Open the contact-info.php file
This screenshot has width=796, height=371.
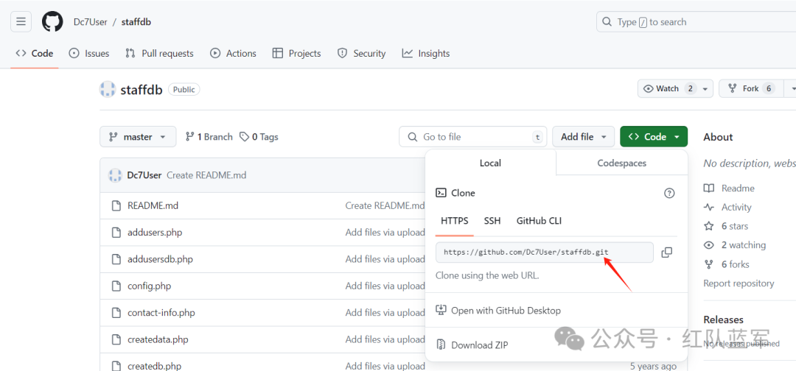click(161, 313)
